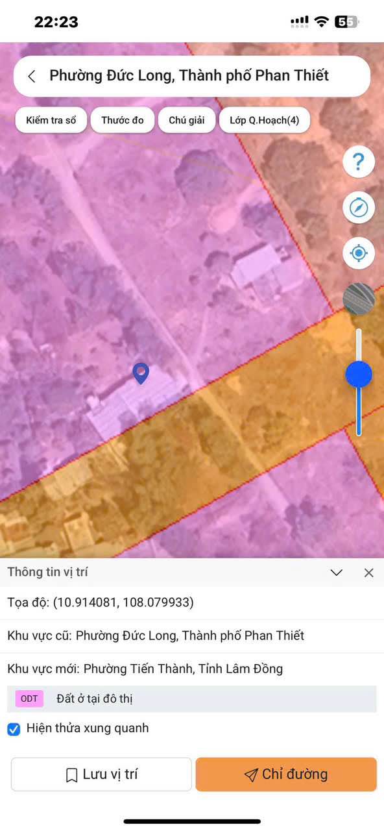Viewport: 384px width, 831px height.
Task: Switch the map base layer thumbnail
Action: [359, 299]
